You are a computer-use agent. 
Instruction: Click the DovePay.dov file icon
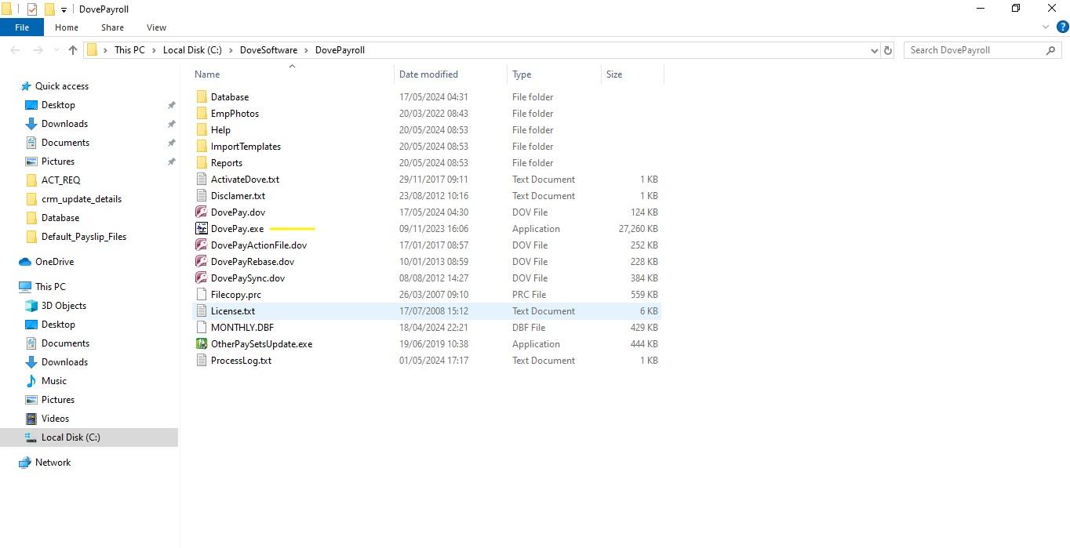[x=202, y=212]
